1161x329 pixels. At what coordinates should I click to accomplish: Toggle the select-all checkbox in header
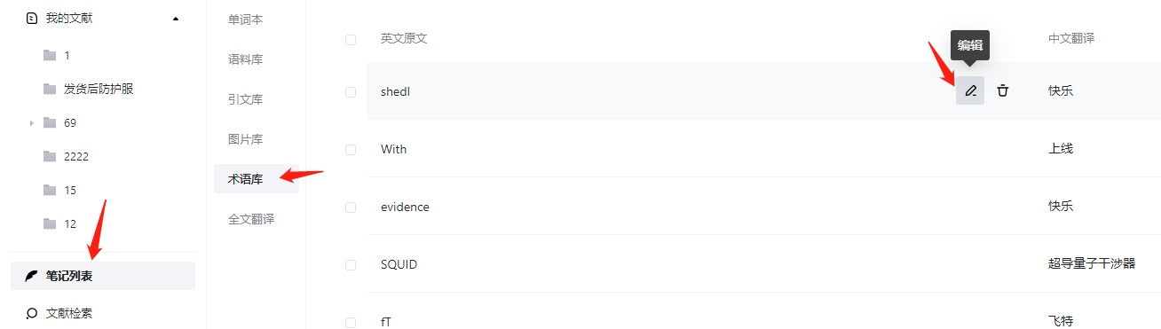[x=351, y=39]
